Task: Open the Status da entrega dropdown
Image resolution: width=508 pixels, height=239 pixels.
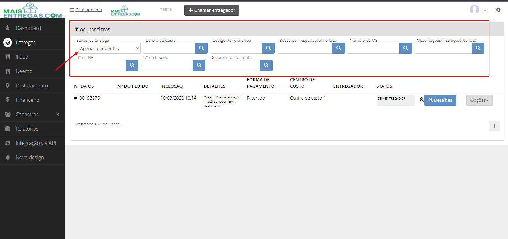Action: [108, 49]
